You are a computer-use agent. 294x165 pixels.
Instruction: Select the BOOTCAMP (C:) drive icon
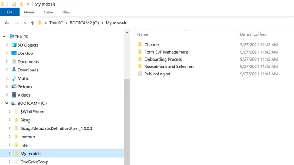(14, 103)
